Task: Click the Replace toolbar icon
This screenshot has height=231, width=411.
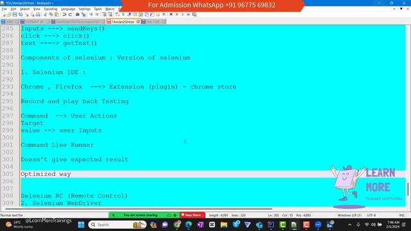Action: click(83, 14)
